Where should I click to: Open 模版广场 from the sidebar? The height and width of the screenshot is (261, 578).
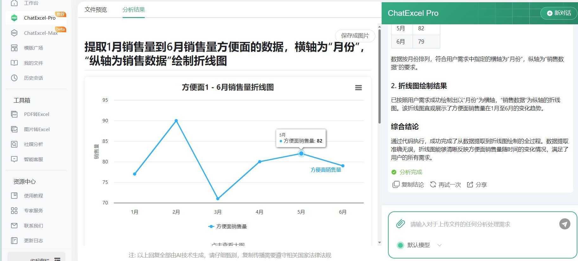click(33, 48)
